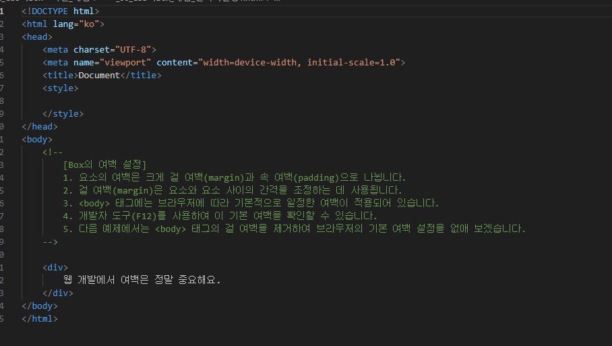
Task: Click the closing div tag
Action: pos(58,293)
